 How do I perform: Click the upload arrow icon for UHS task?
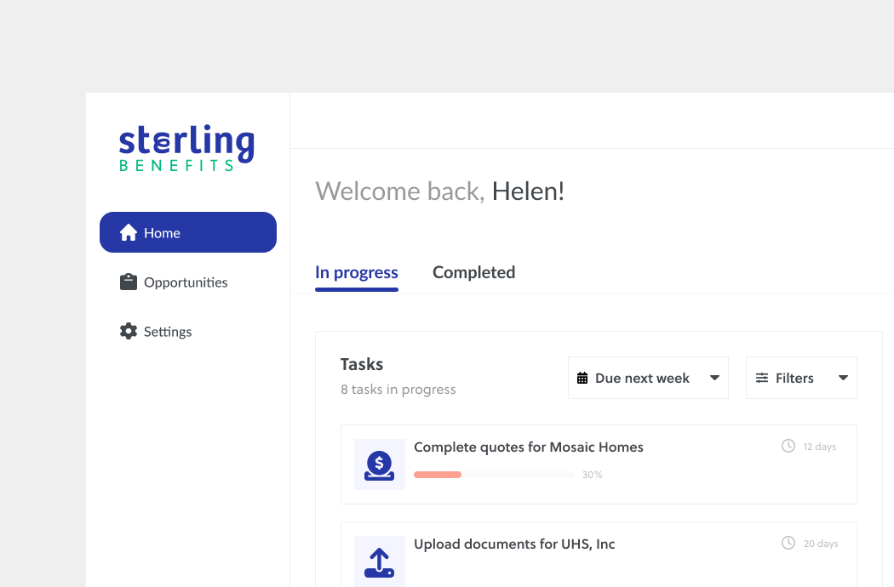pos(380,561)
